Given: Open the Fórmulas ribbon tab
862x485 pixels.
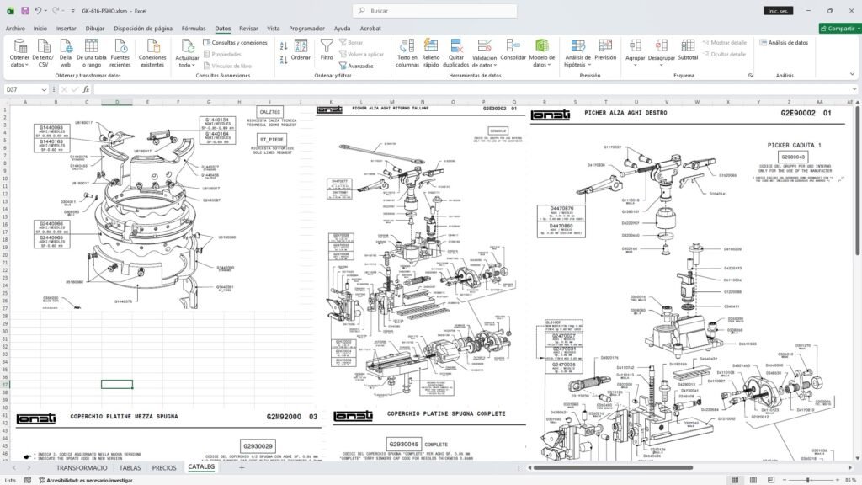Looking at the screenshot, I should click(x=194, y=28).
